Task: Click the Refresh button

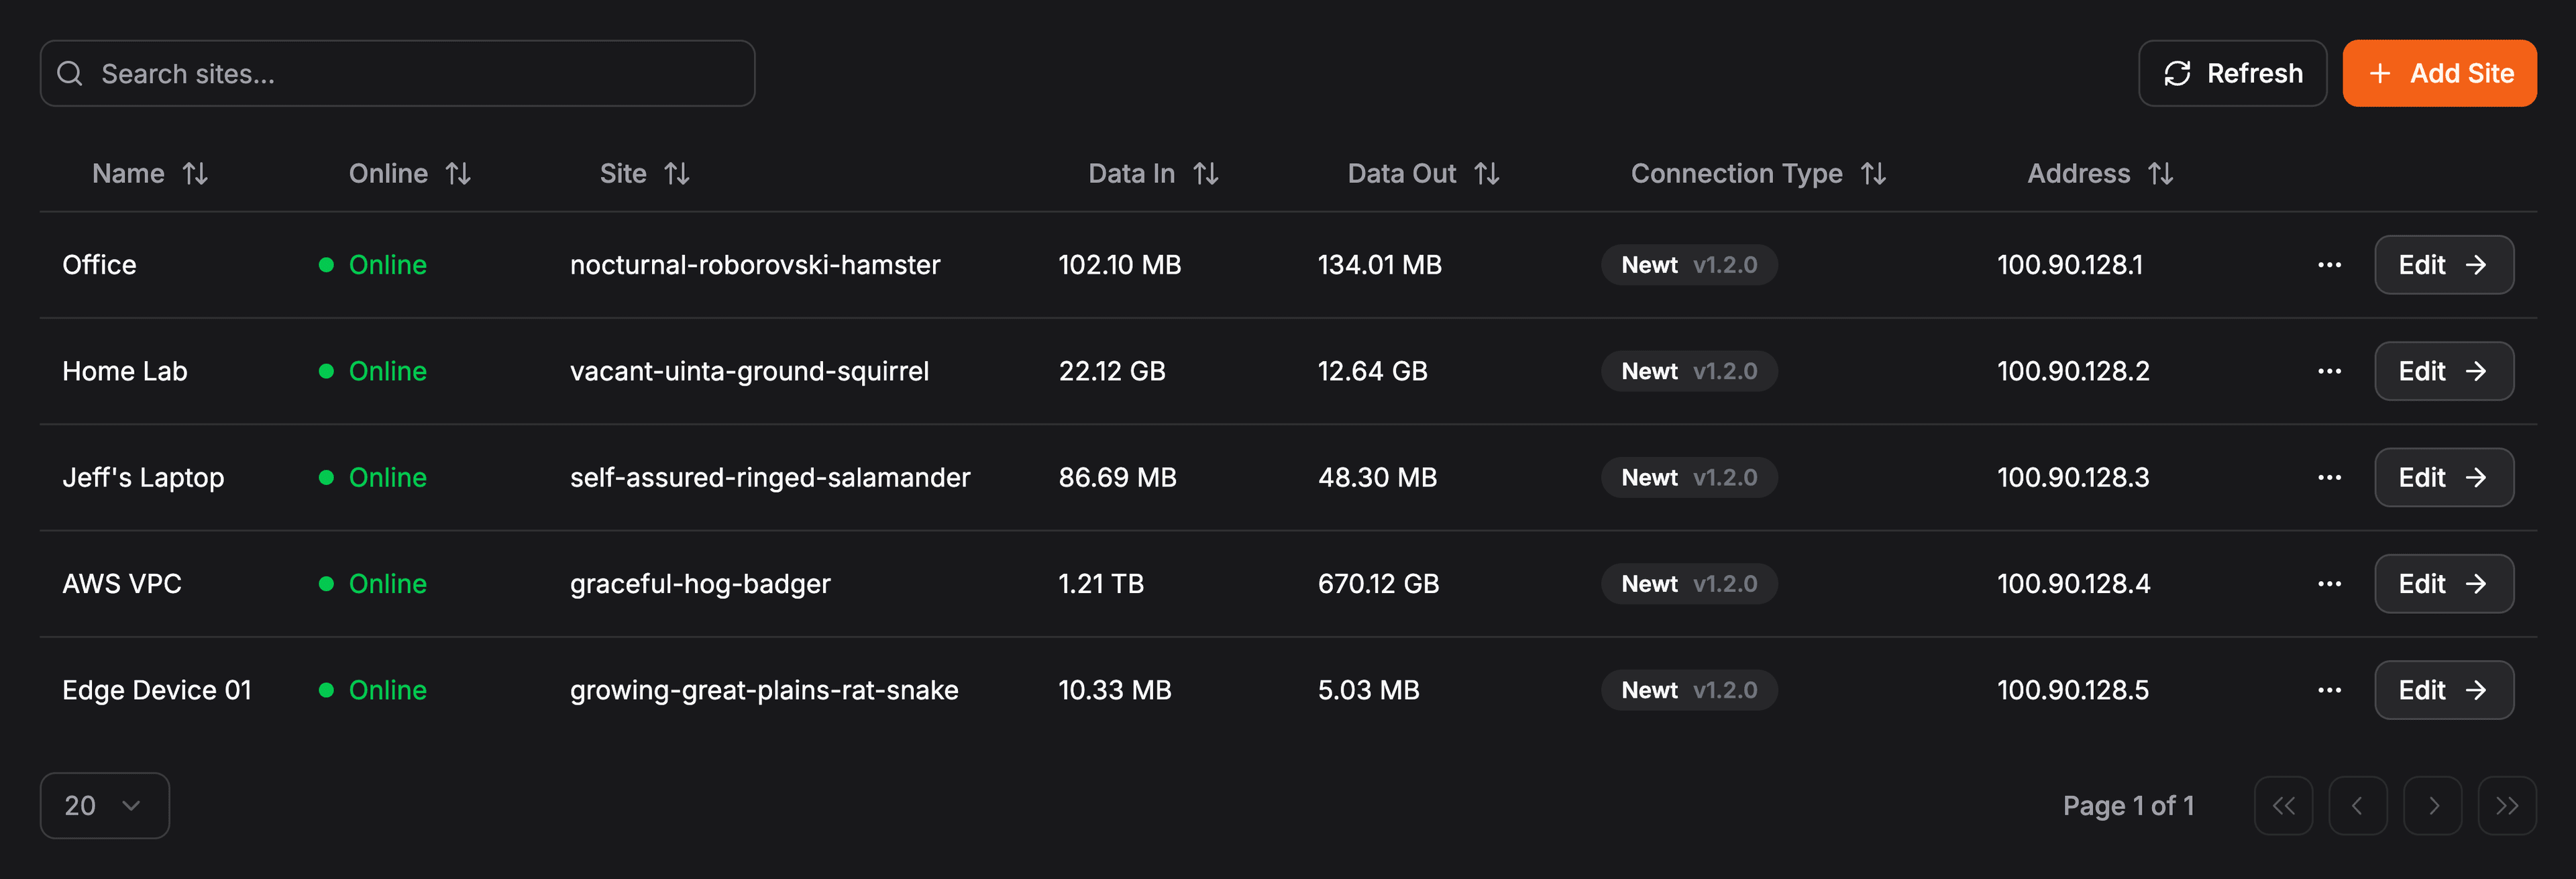Action: (x=2232, y=73)
